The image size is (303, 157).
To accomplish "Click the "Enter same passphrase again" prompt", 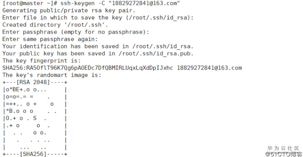I will click(x=50, y=39).
